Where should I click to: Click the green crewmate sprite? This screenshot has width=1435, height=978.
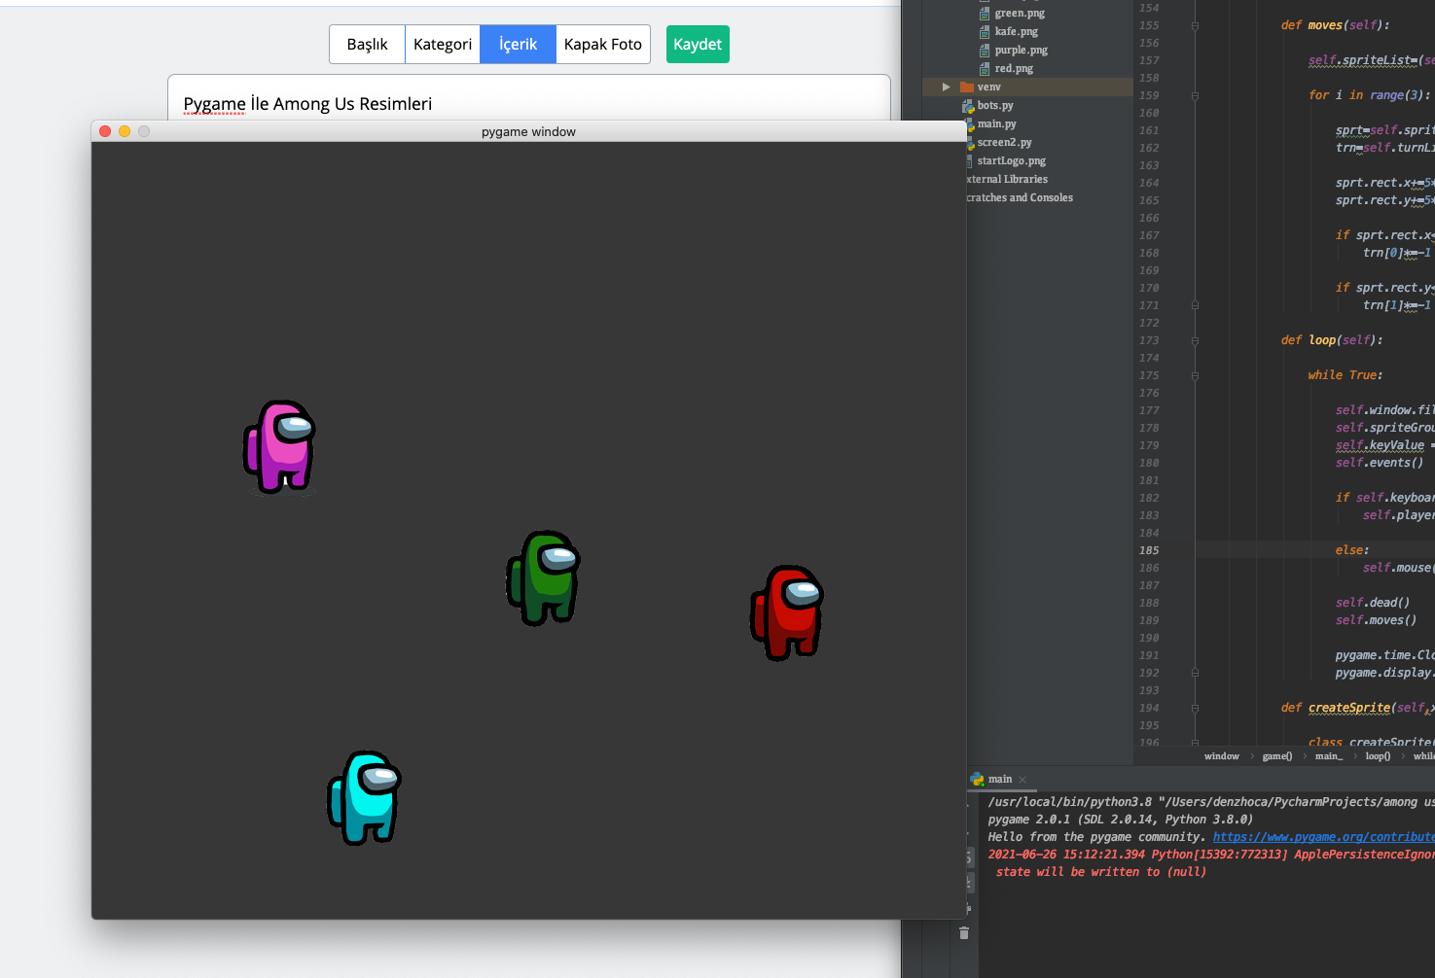544,577
